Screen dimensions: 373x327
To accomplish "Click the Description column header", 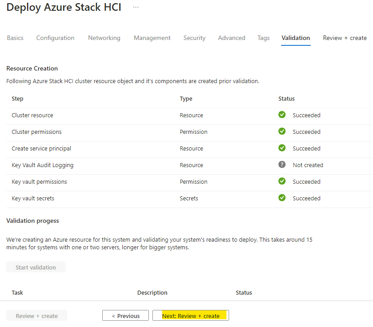I will pos(152,293).
